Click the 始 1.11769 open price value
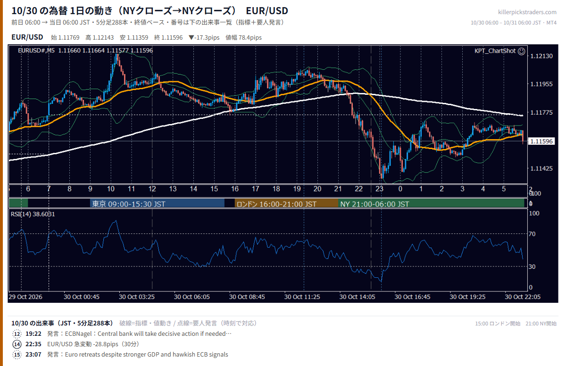The width and height of the screenshot is (566, 366). coord(66,37)
